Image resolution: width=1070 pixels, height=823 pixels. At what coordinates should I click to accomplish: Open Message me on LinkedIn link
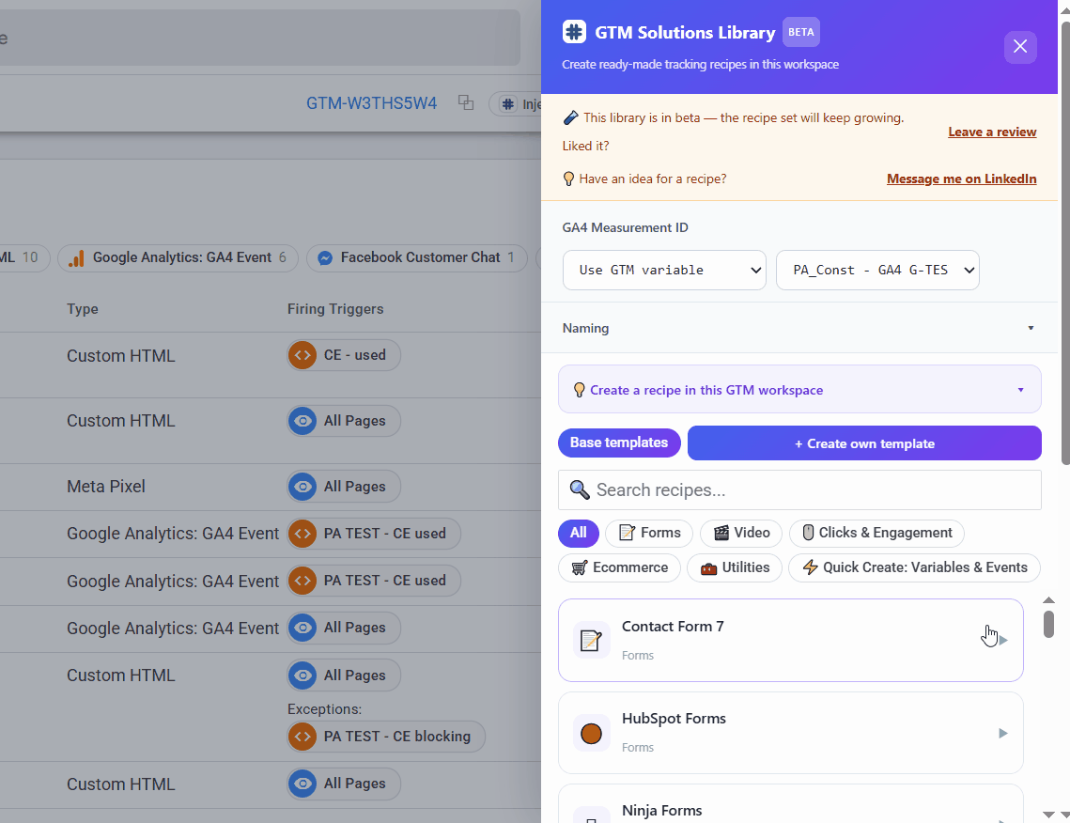(962, 179)
